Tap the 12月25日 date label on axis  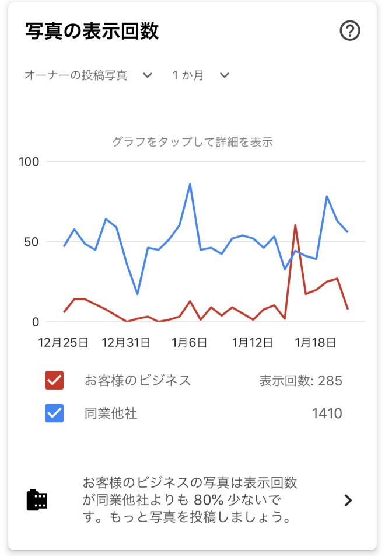tap(64, 342)
